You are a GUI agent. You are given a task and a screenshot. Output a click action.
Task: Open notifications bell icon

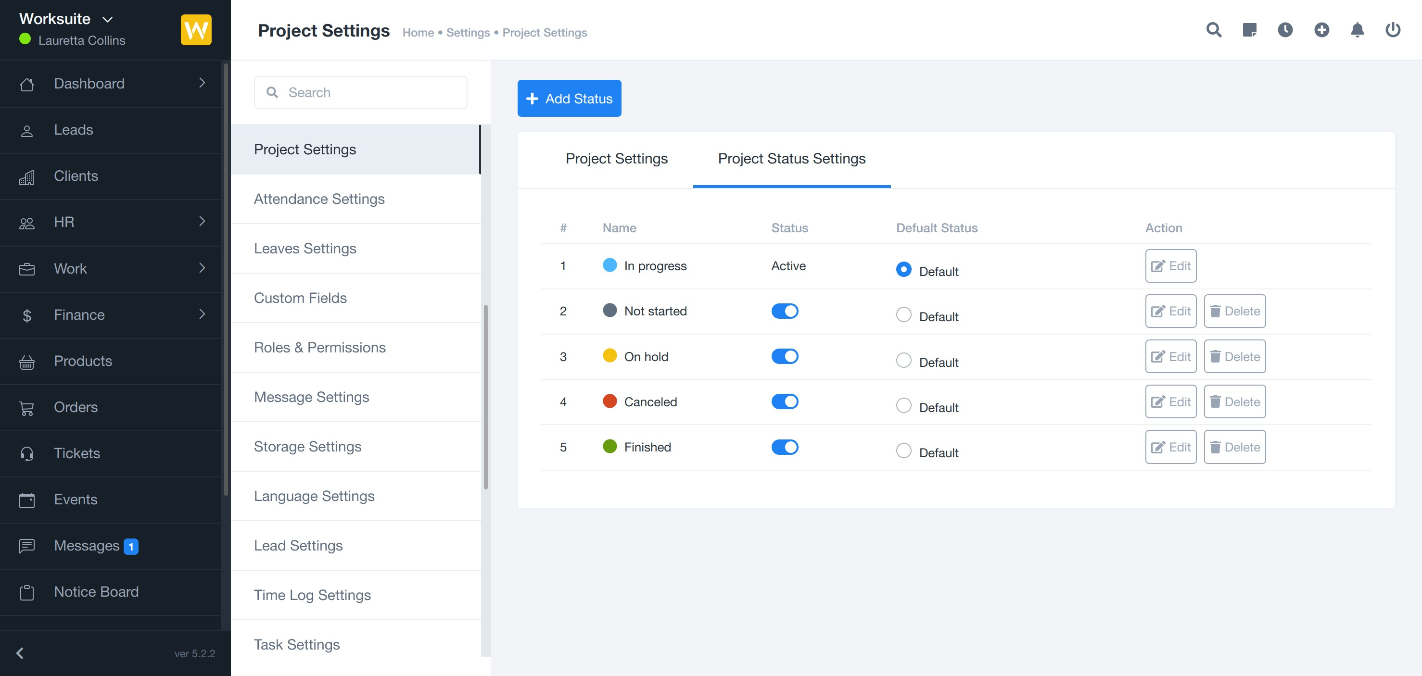point(1357,30)
